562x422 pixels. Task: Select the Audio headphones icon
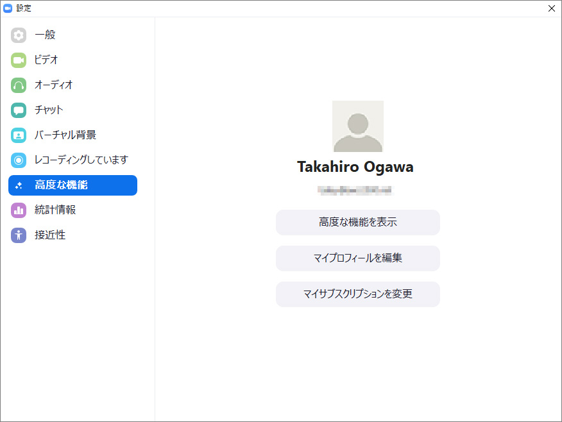coord(19,85)
